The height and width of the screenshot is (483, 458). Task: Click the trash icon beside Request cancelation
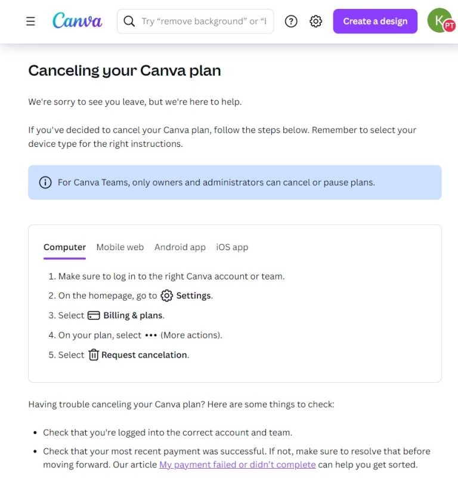(x=94, y=355)
